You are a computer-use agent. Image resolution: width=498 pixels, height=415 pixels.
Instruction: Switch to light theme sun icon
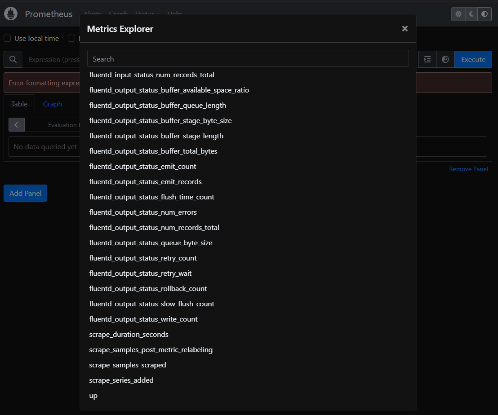pyautogui.click(x=458, y=14)
